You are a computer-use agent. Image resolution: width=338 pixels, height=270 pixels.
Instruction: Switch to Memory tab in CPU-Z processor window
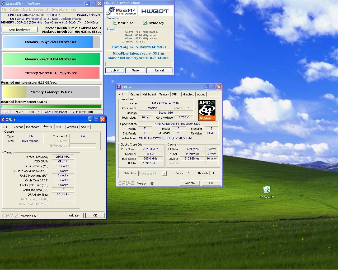(x=164, y=94)
